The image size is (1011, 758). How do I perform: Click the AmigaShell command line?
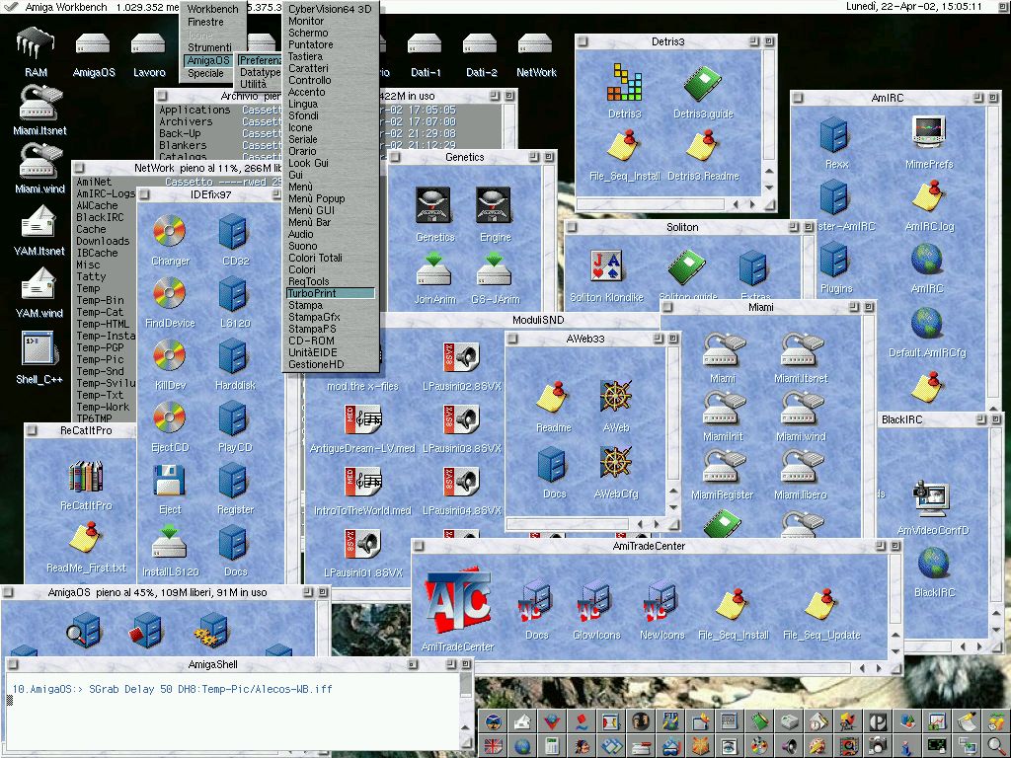tap(237, 689)
